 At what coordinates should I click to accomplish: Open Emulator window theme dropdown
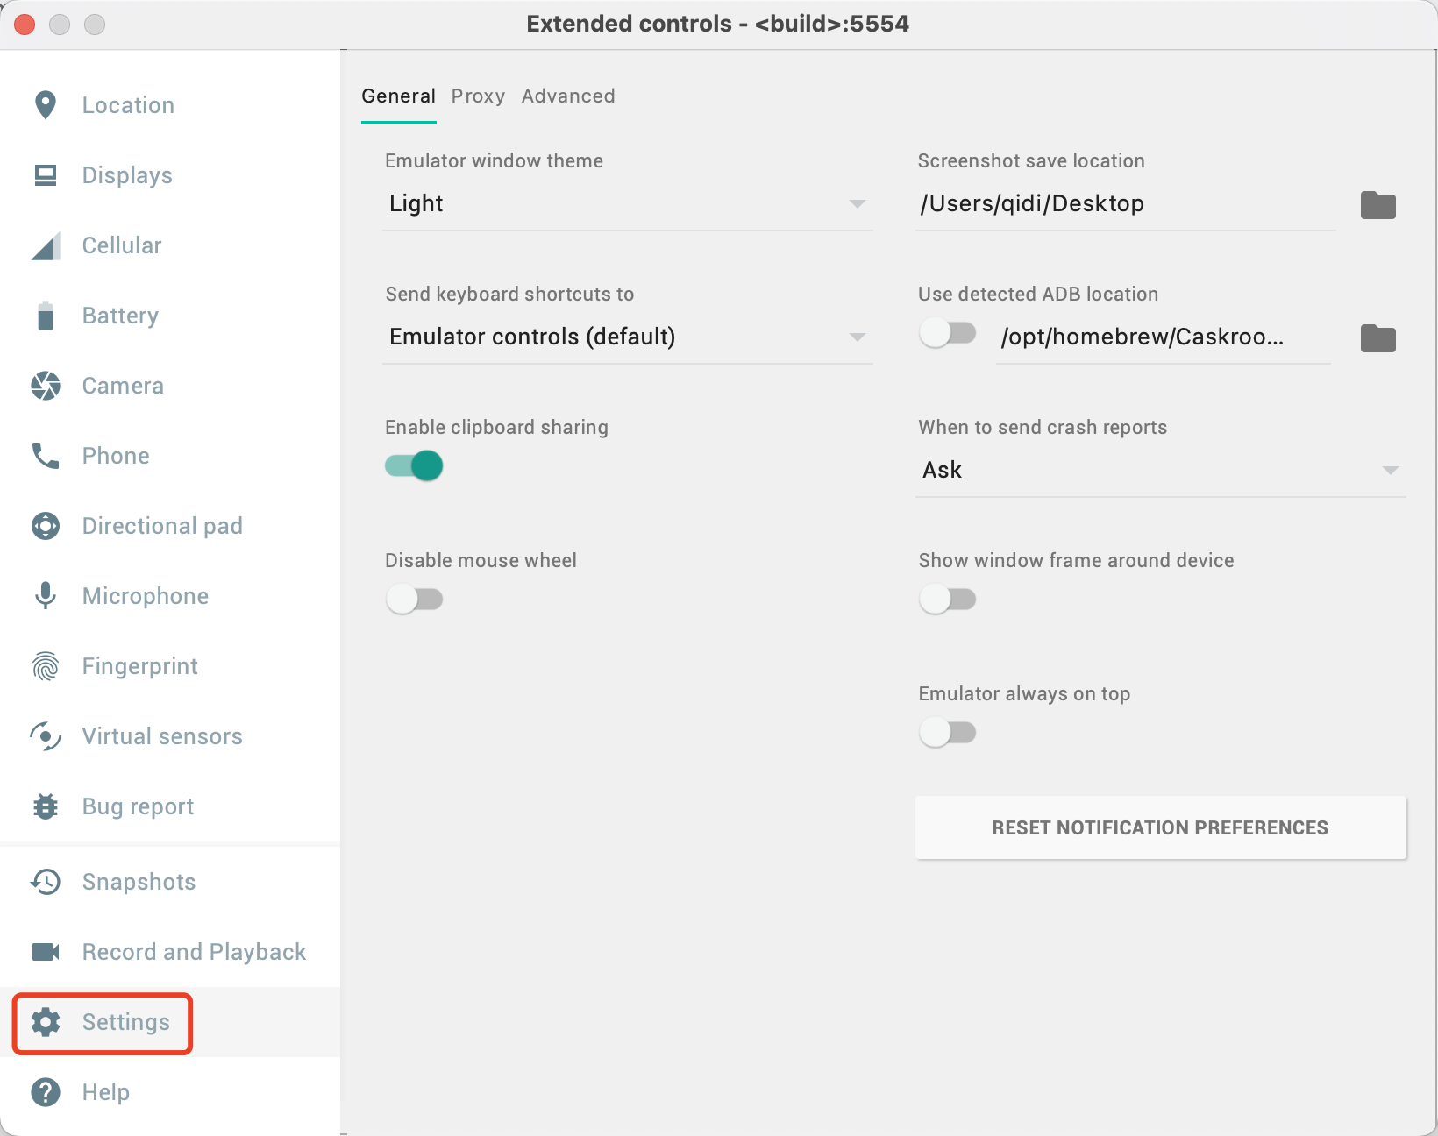(x=628, y=204)
